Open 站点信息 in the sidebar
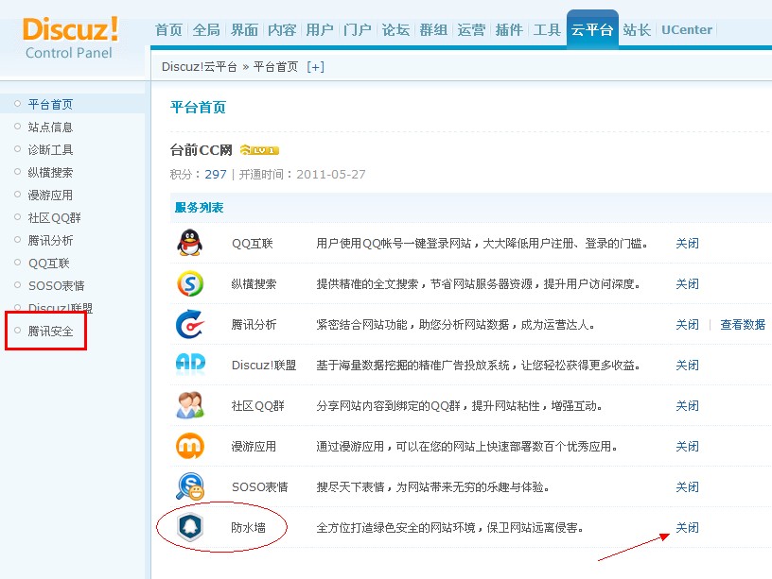 (51, 127)
